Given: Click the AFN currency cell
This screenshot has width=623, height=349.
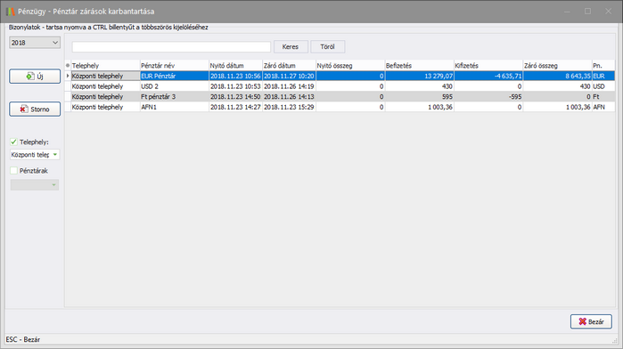Looking at the screenshot, I should coord(603,107).
